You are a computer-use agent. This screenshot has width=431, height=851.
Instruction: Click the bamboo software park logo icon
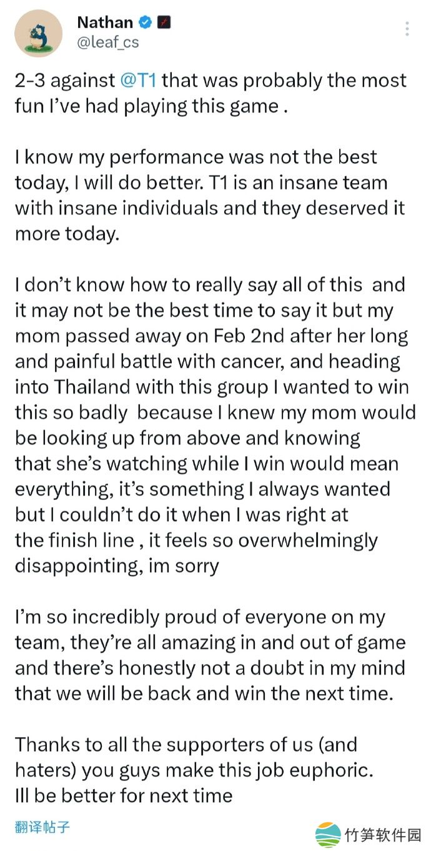tap(328, 835)
